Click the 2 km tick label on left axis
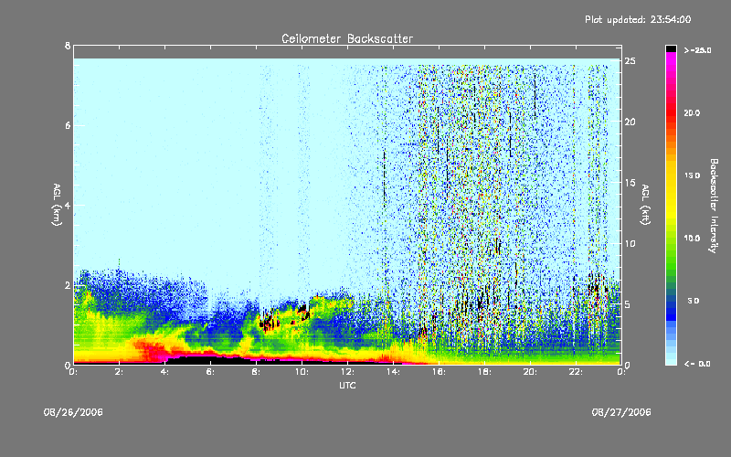Viewport: 731px width, 457px height. (68, 285)
